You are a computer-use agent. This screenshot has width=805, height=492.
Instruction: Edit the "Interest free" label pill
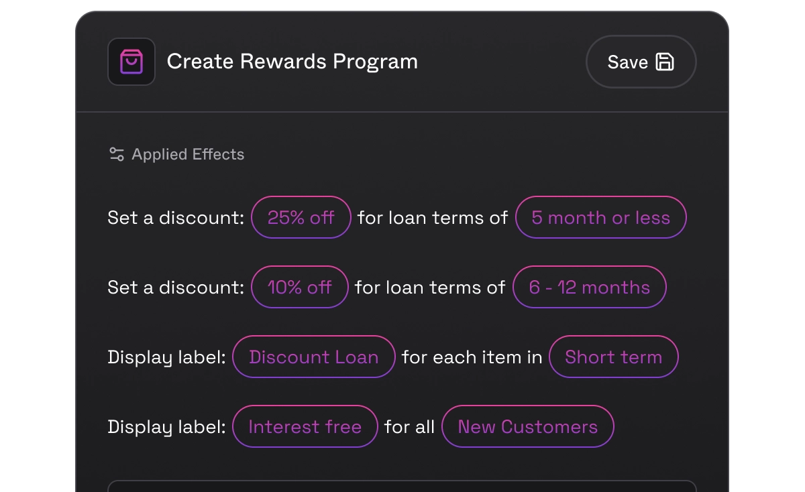click(305, 426)
